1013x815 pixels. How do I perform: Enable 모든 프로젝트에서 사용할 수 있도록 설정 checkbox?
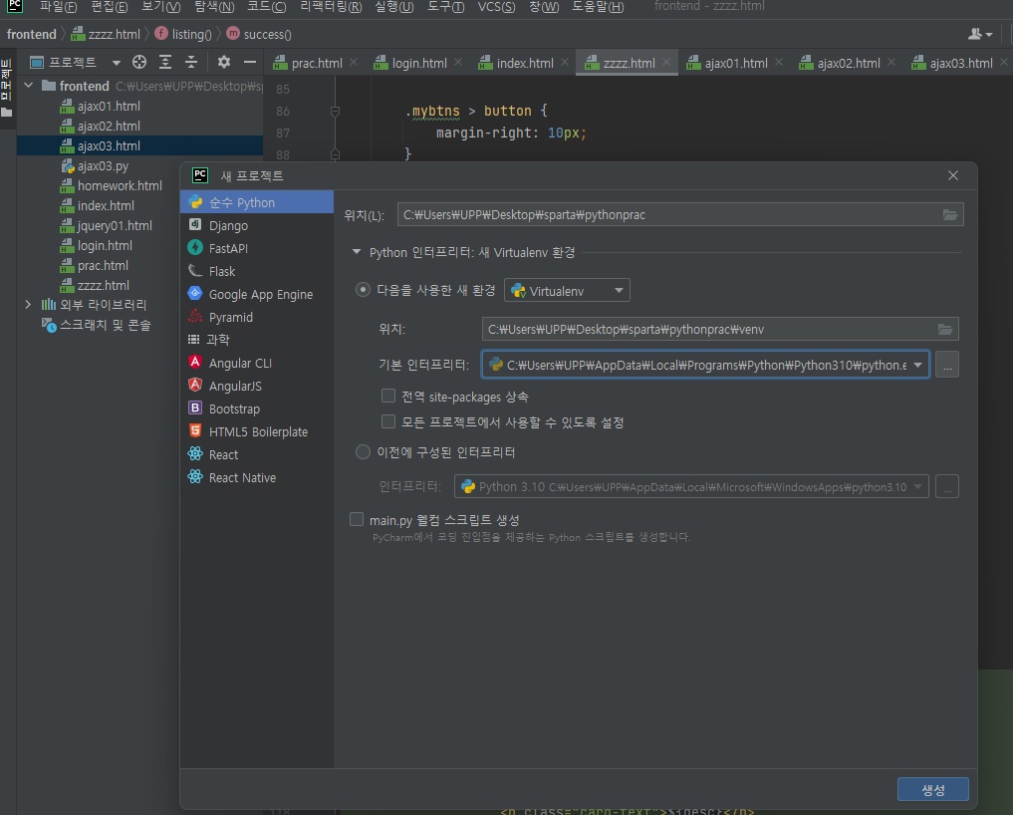(388, 422)
